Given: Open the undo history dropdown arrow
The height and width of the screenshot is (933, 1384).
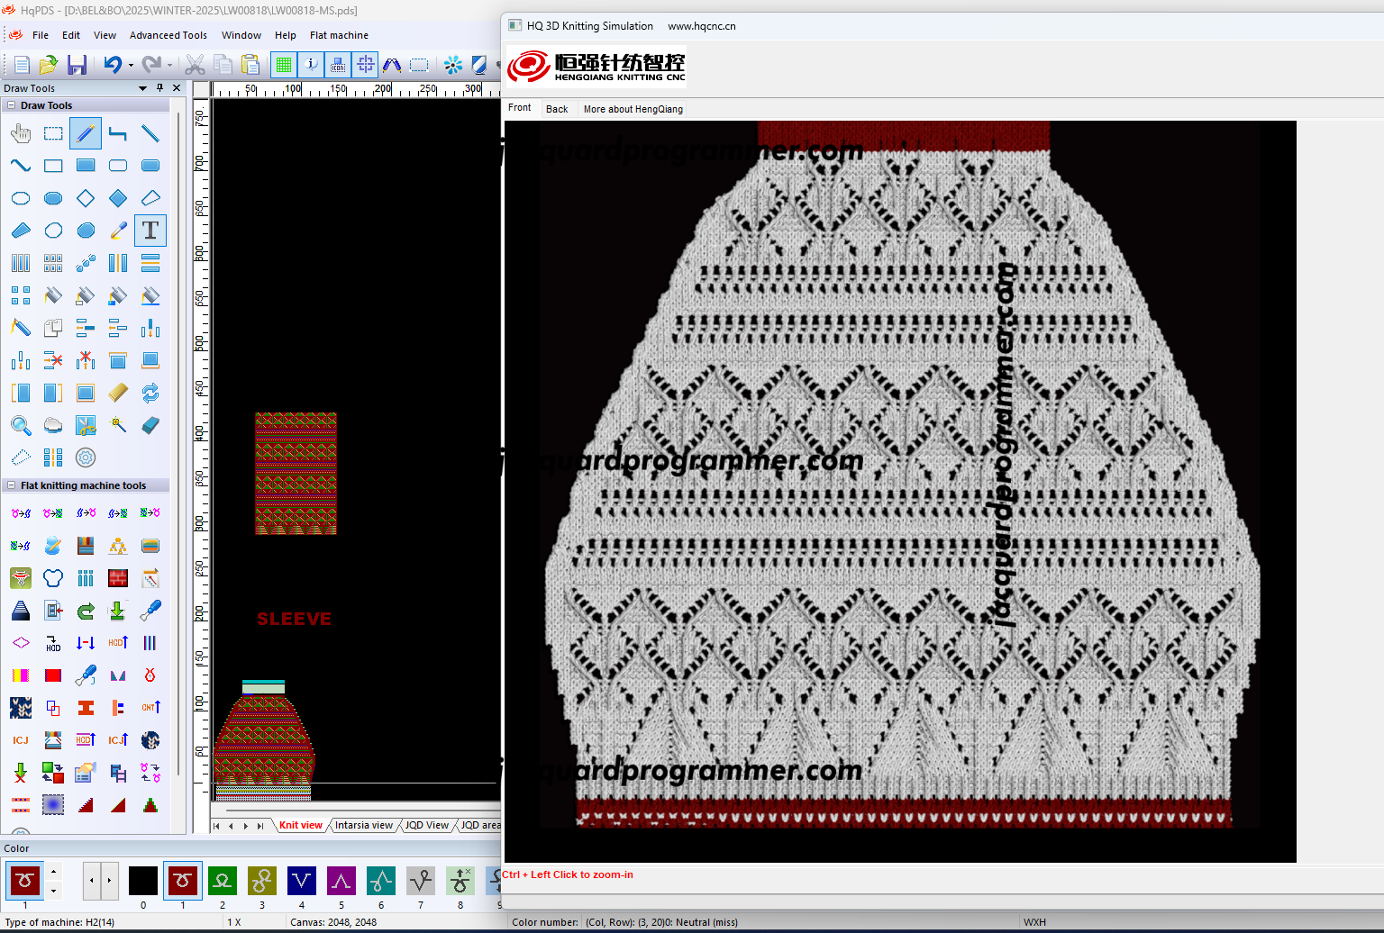Looking at the screenshot, I should pyautogui.click(x=131, y=66).
